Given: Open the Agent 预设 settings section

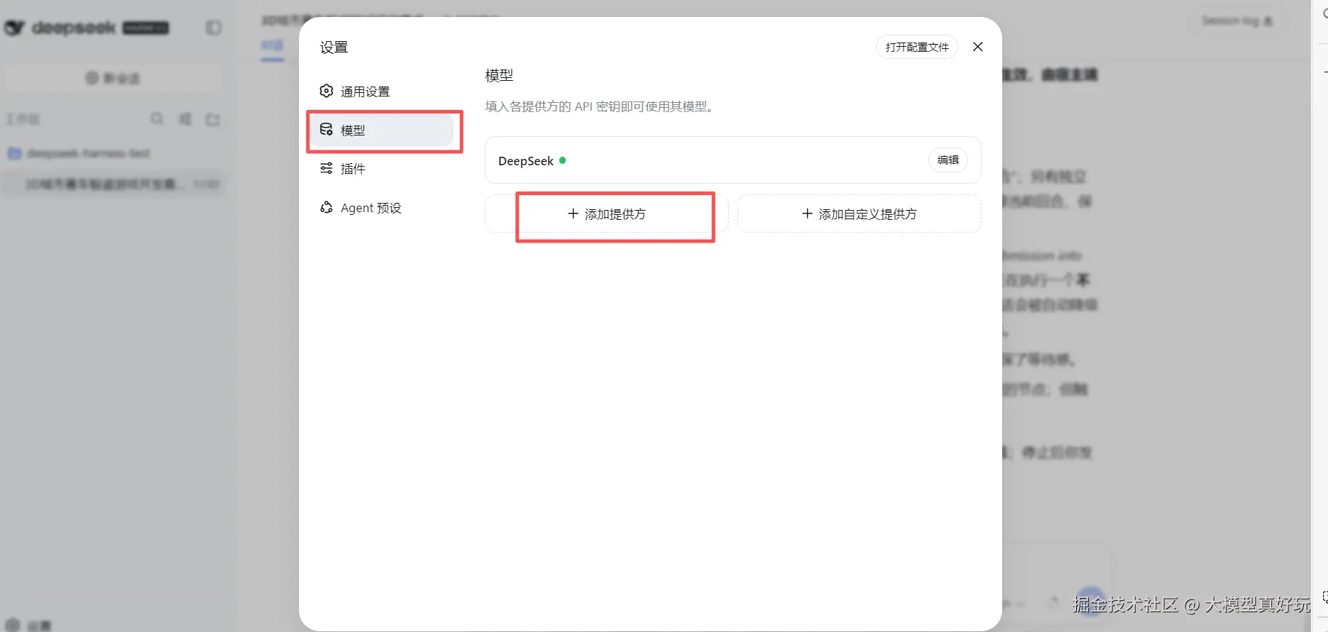Looking at the screenshot, I should pos(383,208).
